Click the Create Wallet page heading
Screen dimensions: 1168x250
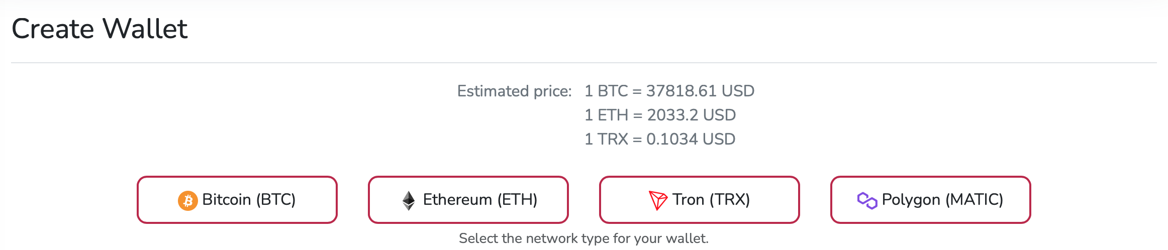(100, 29)
